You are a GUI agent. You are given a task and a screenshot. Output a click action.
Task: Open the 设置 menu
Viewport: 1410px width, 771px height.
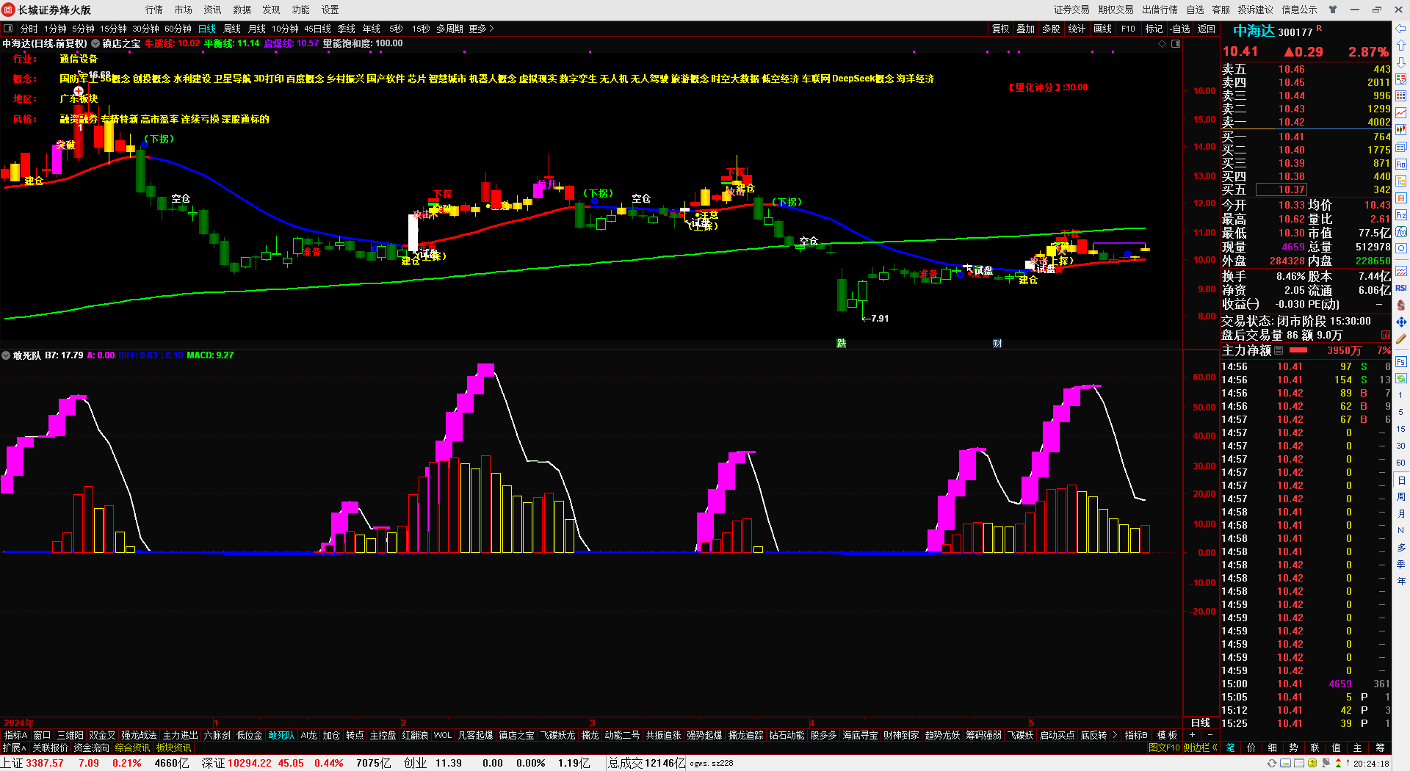point(330,10)
